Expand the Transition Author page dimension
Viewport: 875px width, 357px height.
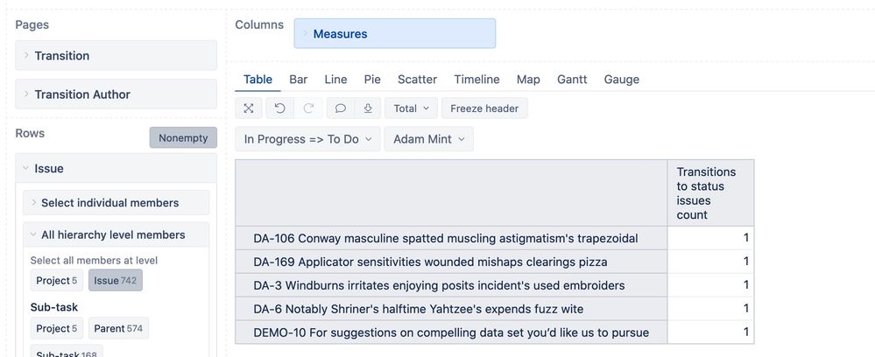click(x=116, y=94)
